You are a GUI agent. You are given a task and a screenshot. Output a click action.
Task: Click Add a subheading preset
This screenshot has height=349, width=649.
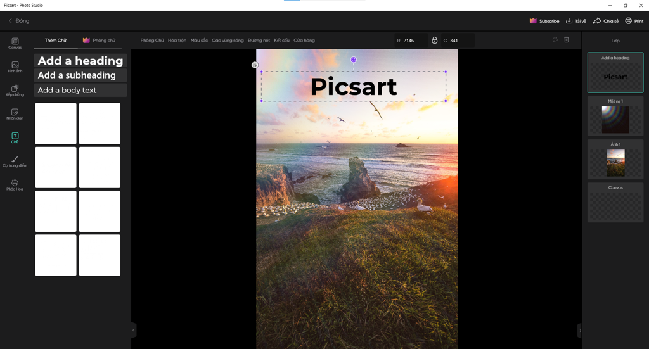[80, 75]
